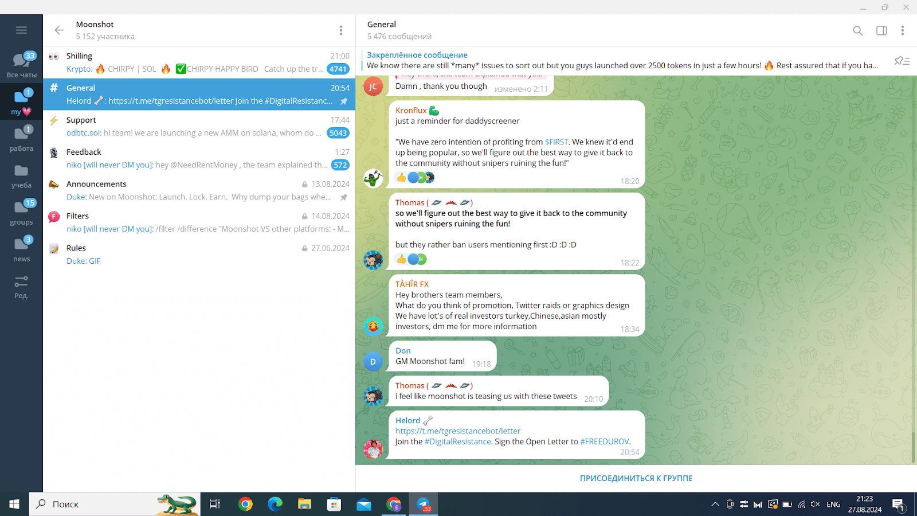The height and width of the screenshot is (516, 917).
Task: Click TÀHÎR FX's avatar
Action: point(373,327)
